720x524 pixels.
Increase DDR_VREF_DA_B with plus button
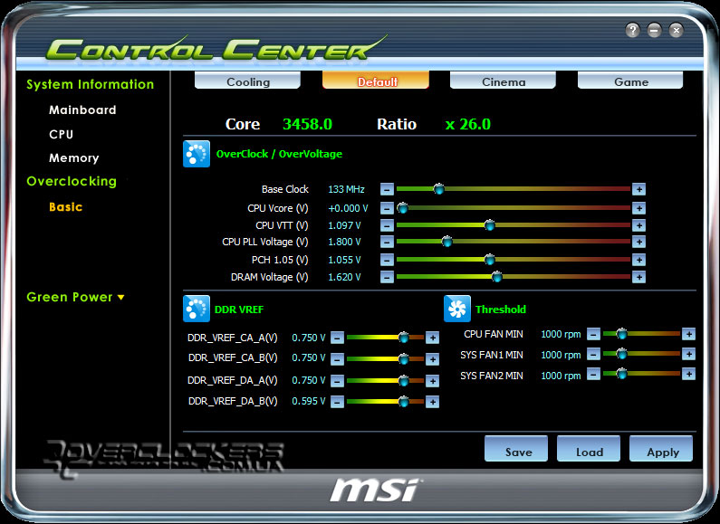point(432,402)
